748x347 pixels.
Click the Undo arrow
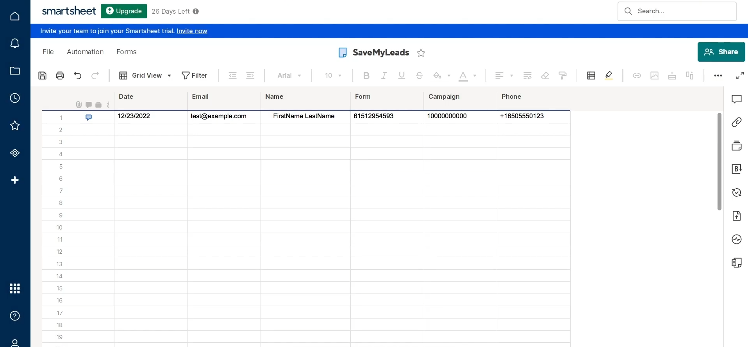click(77, 75)
